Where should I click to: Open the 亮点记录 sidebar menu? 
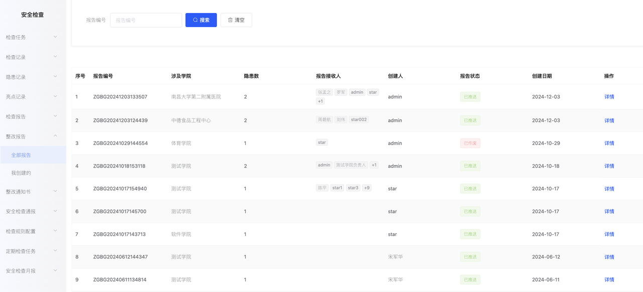point(33,97)
